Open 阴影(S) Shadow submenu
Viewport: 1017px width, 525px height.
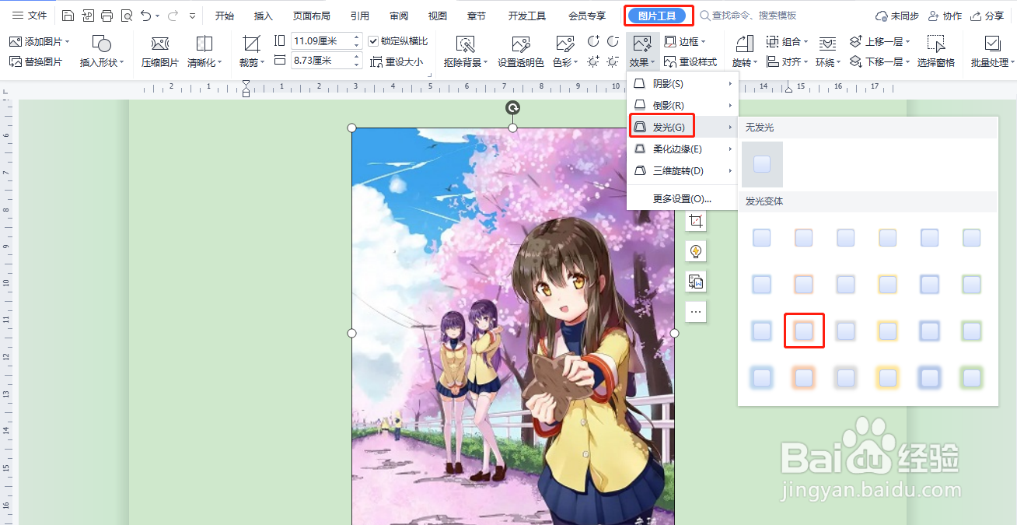coord(683,83)
